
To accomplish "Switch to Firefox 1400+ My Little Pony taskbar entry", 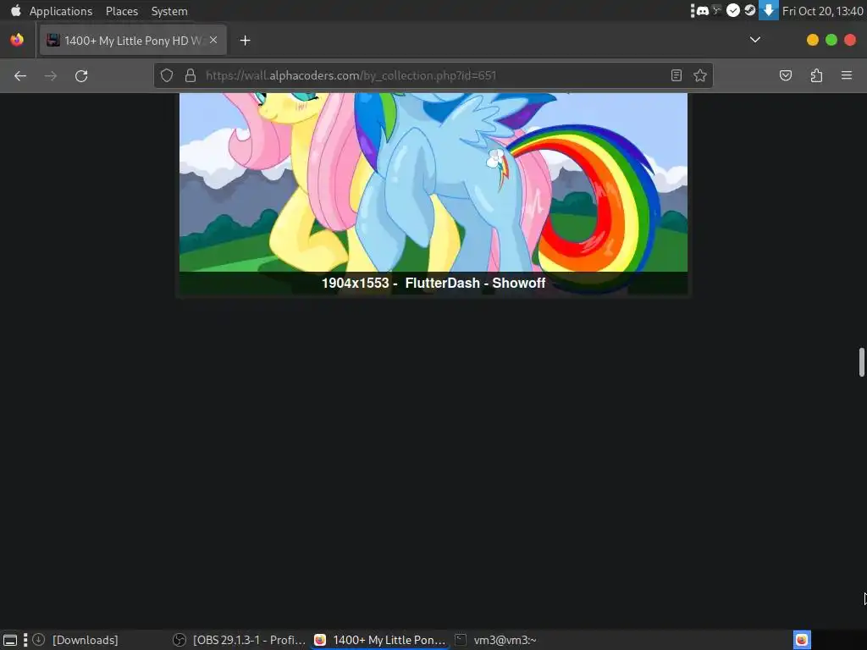I will 380,640.
